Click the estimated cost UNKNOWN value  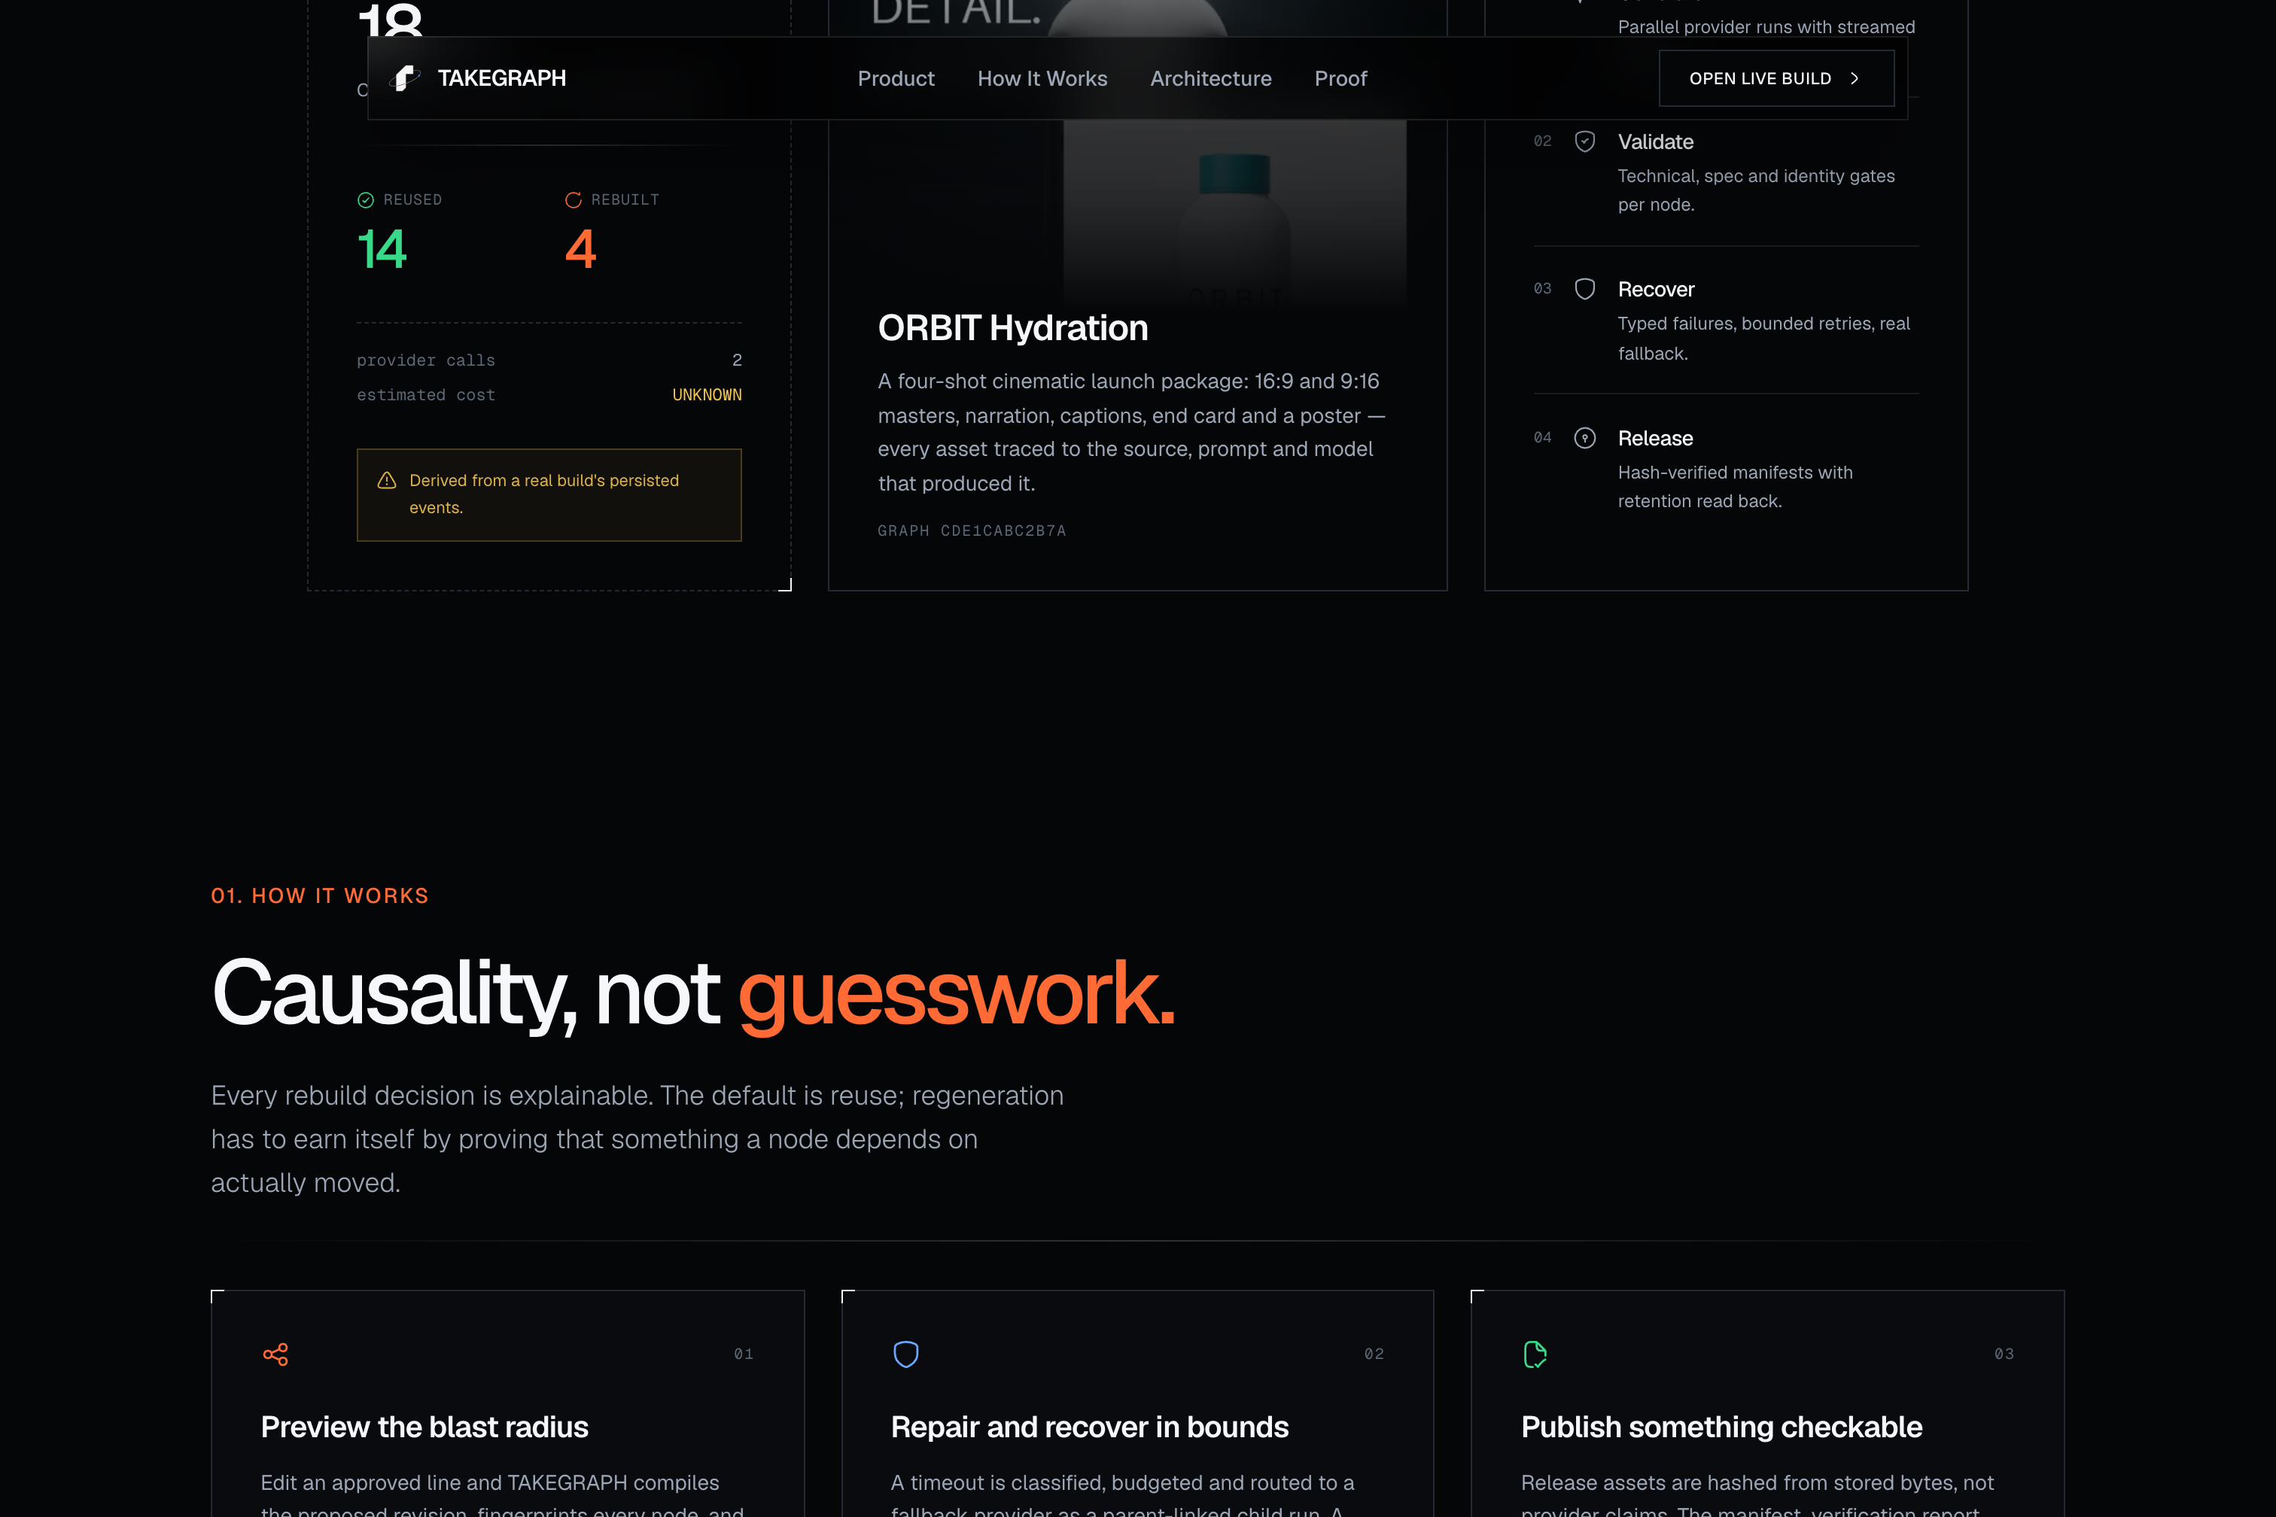click(707, 395)
